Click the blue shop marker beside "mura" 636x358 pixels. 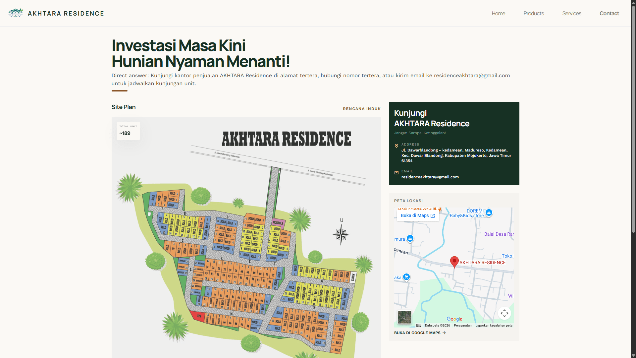point(410,238)
